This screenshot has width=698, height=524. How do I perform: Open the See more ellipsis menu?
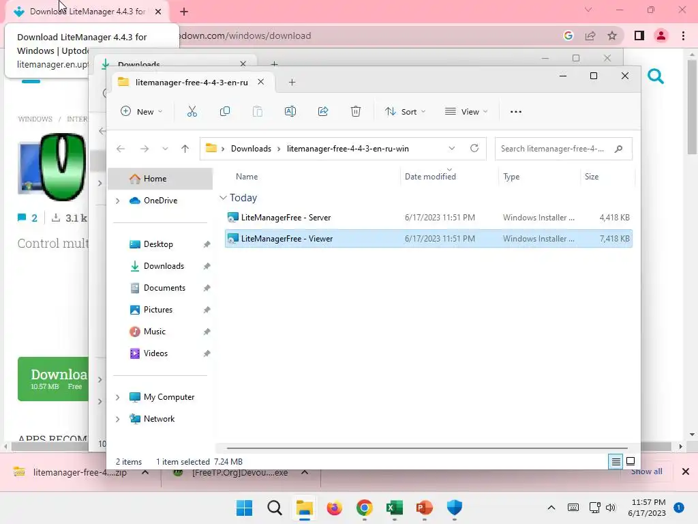point(516,111)
